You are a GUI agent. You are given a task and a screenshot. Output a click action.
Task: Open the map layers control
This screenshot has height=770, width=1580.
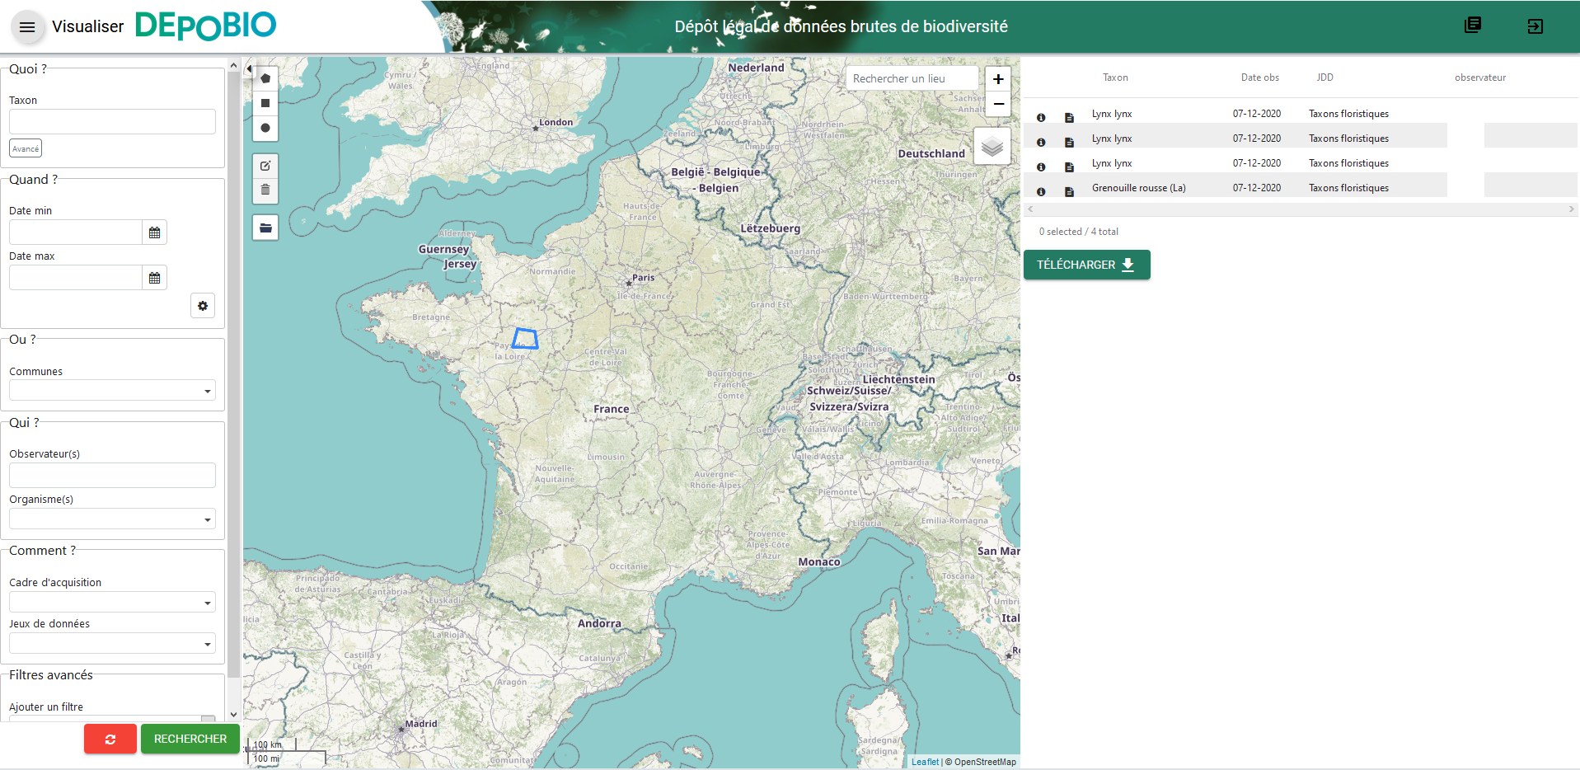[992, 147]
